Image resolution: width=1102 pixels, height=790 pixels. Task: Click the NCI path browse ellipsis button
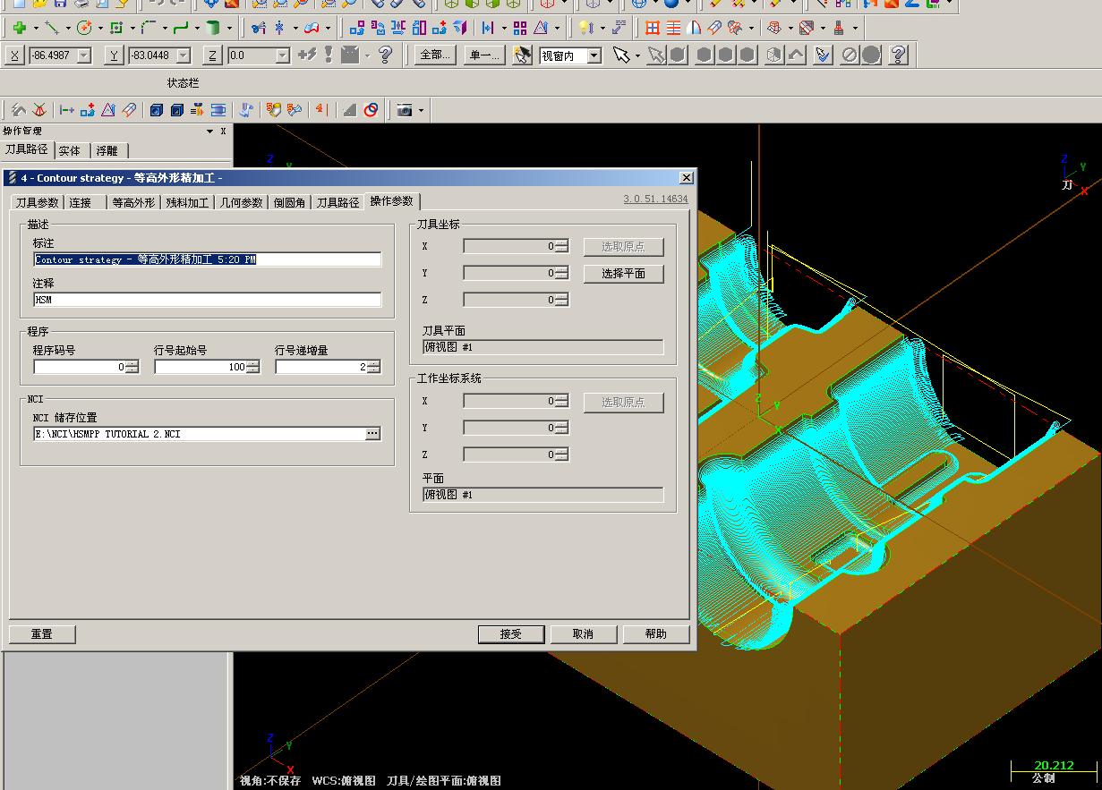point(372,434)
